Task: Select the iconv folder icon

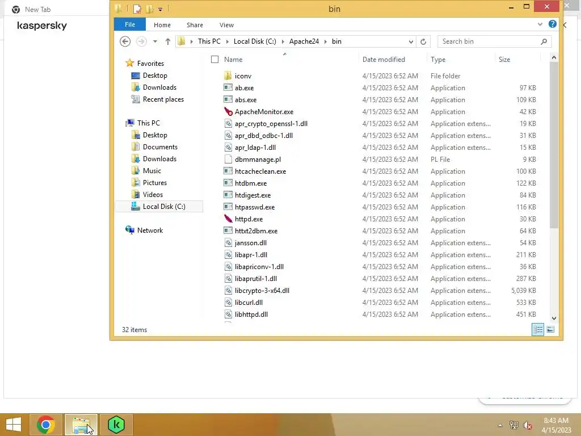Action: pos(228,76)
